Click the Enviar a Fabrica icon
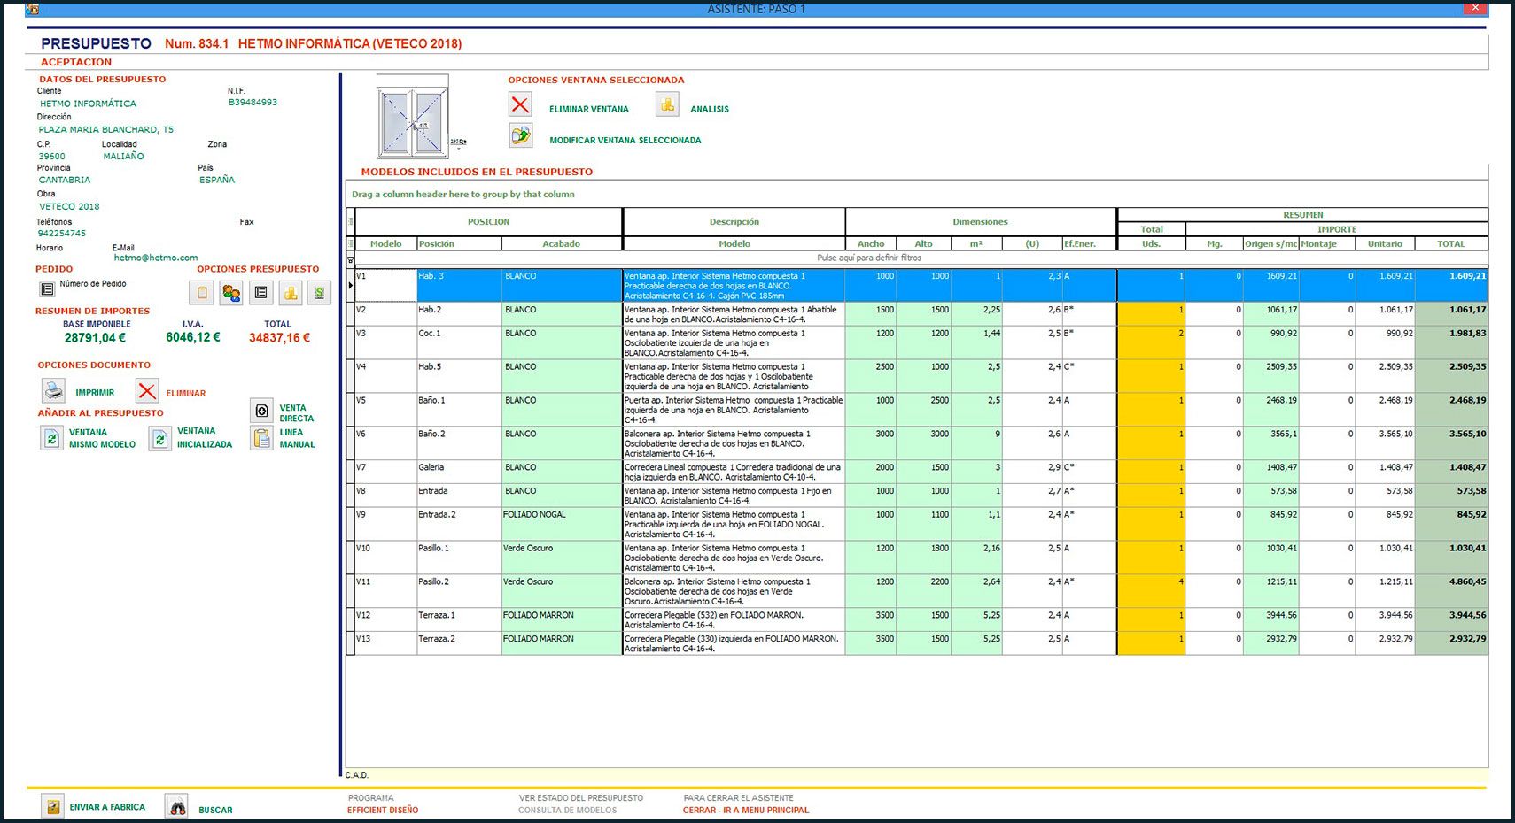This screenshot has width=1515, height=823. pyautogui.click(x=53, y=806)
